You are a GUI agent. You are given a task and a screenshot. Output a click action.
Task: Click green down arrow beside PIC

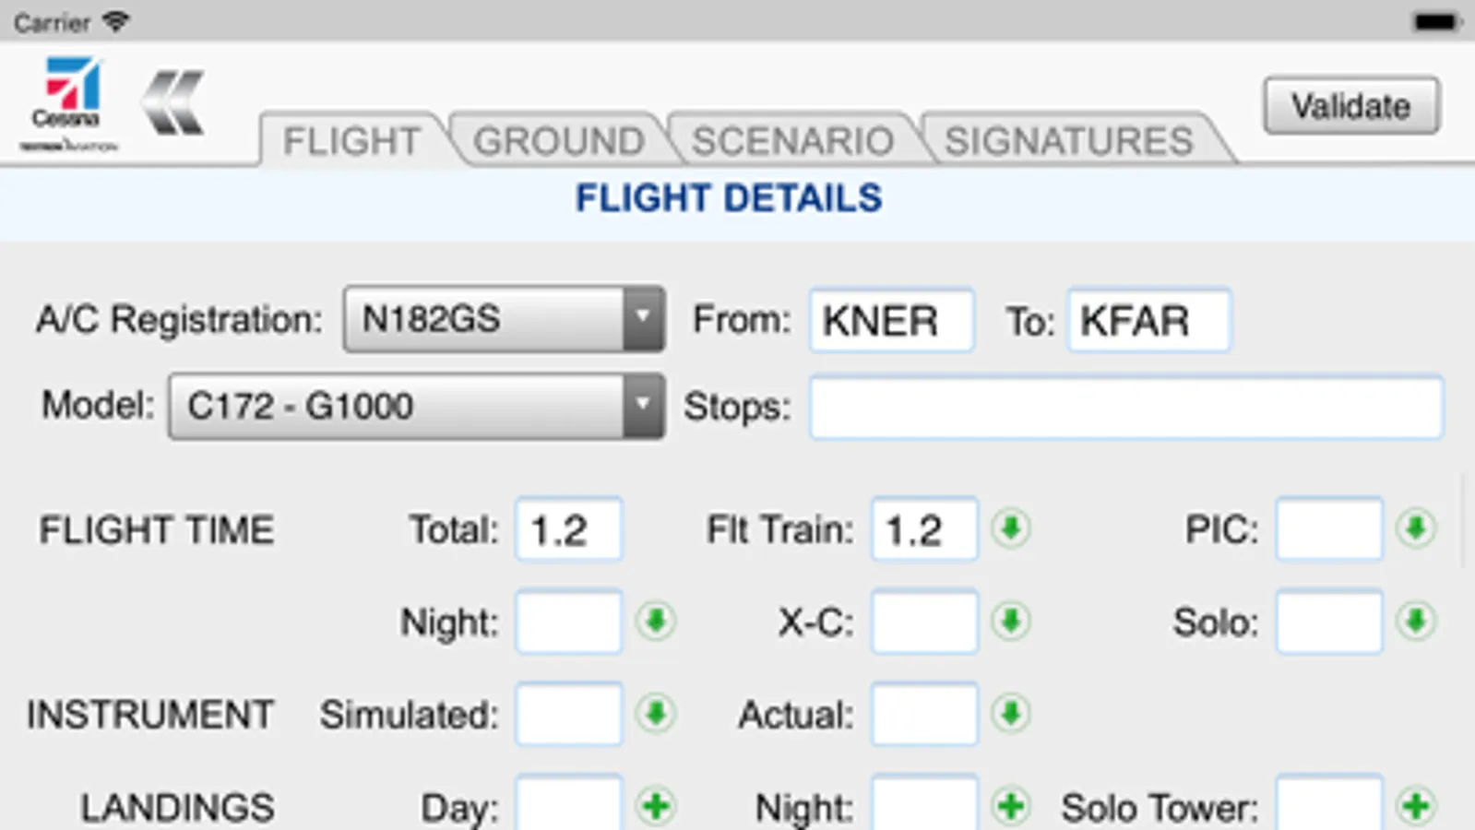click(x=1416, y=529)
